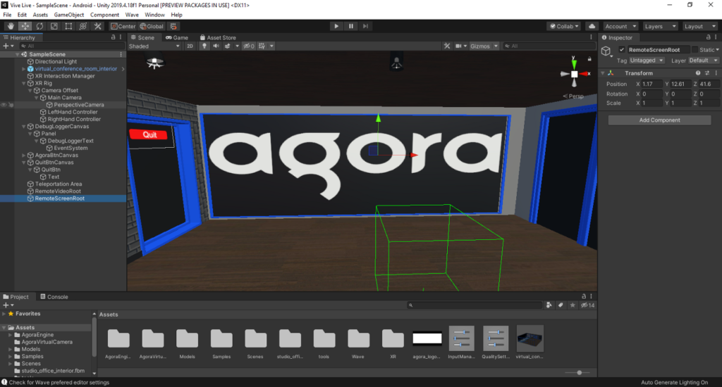722x387 pixels.
Task: Open scene component tools panel
Action: point(446,46)
